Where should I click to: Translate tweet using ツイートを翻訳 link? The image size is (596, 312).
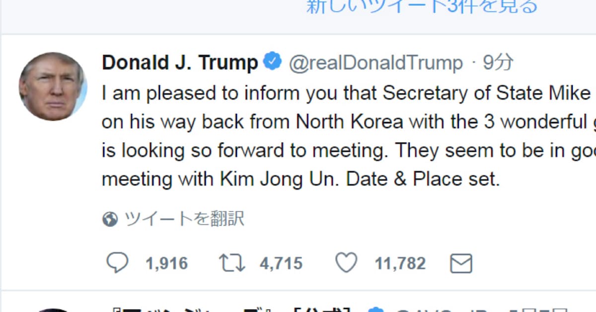tap(184, 219)
